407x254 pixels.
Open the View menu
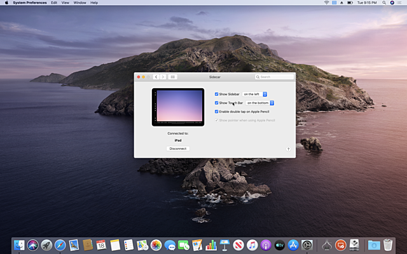tap(65, 3)
